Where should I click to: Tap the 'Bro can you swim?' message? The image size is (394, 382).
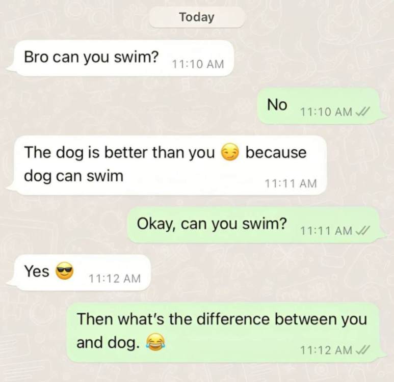pyautogui.click(x=121, y=58)
